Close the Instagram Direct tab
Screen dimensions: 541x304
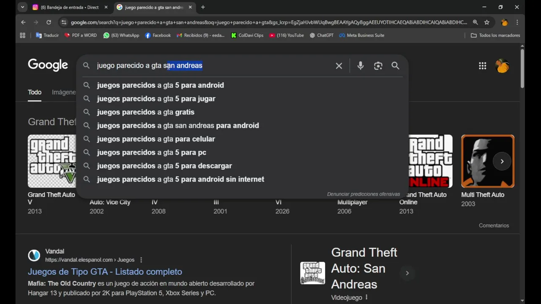point(106,7)
